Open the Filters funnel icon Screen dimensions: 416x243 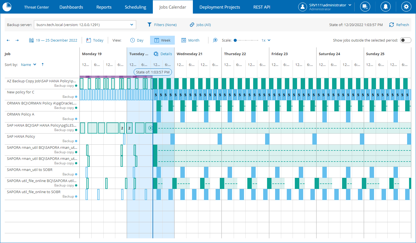150,25
